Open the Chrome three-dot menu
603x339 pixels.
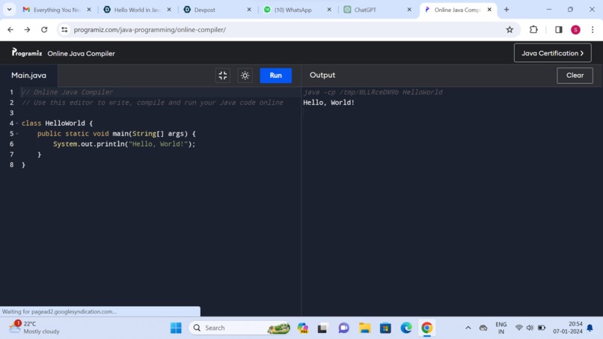[x=593, y=30]
